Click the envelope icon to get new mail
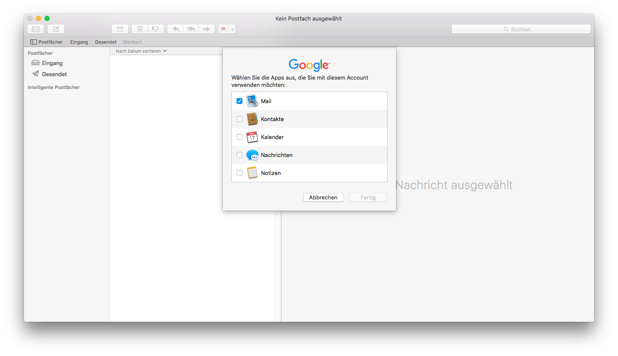 [36, 29]
